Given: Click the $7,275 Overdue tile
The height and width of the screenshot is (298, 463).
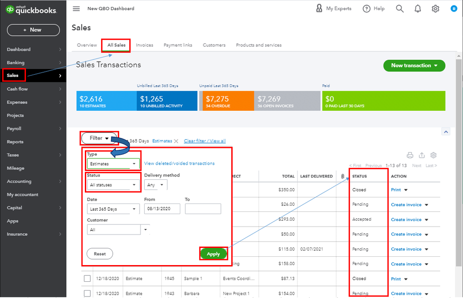Looking at the screenshot, I should pyautogui.click(x=228, y=101).
